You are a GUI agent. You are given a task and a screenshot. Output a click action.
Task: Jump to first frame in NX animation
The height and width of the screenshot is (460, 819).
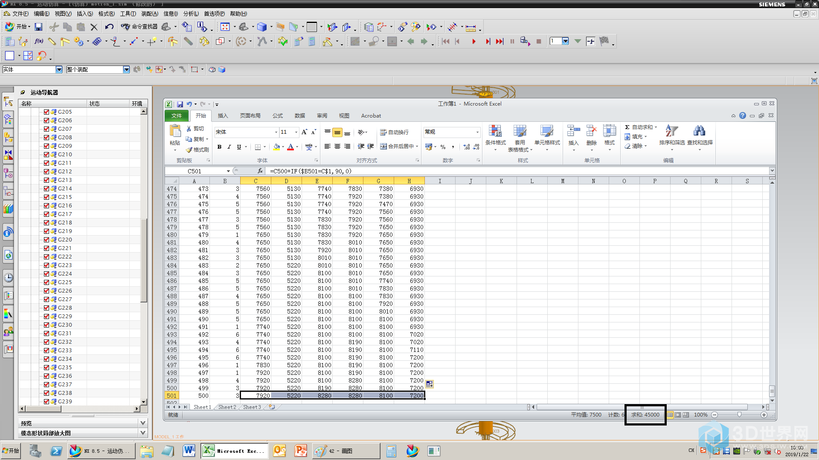(x=445, y=41)
